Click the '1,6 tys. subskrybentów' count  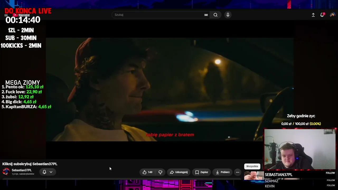point(23,174)
